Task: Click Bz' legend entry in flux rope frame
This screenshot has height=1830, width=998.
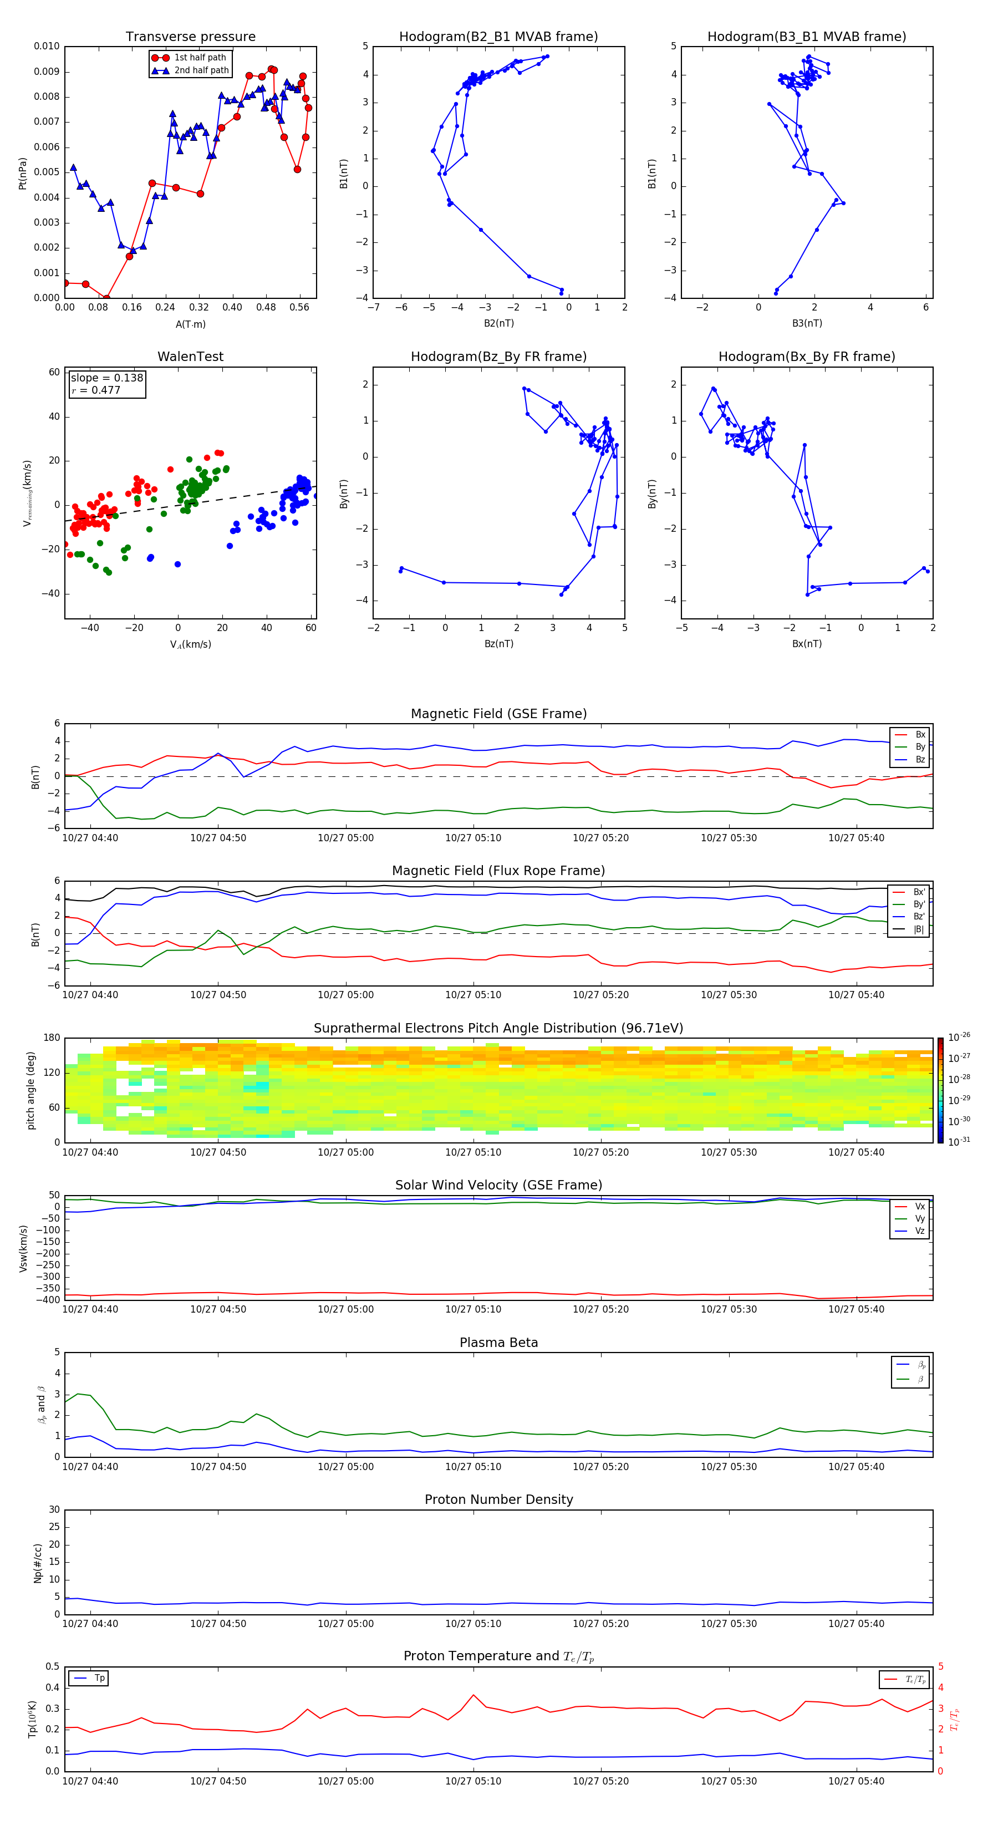Action: [x=909, y=917]
